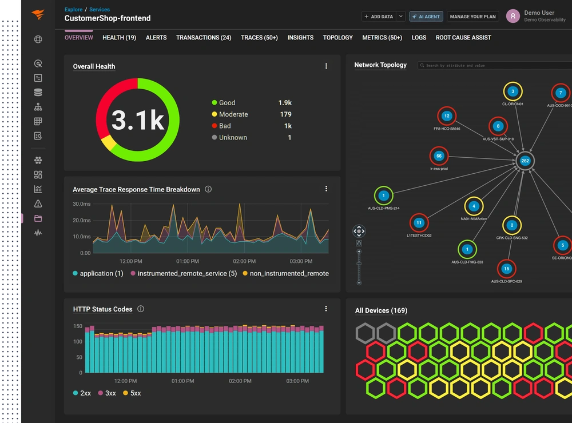
Task: Open the Root Cause Assist tab
Action: tap(463, 38)
